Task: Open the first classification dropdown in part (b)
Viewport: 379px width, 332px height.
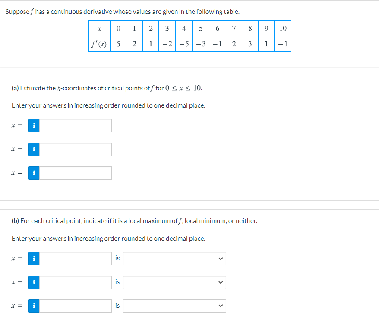Action: click(174, 258)
